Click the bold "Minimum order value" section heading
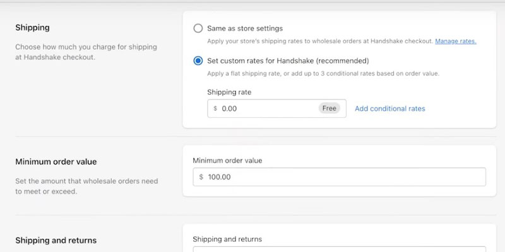This screenshot has height=252, width=505. click(56, 162)
